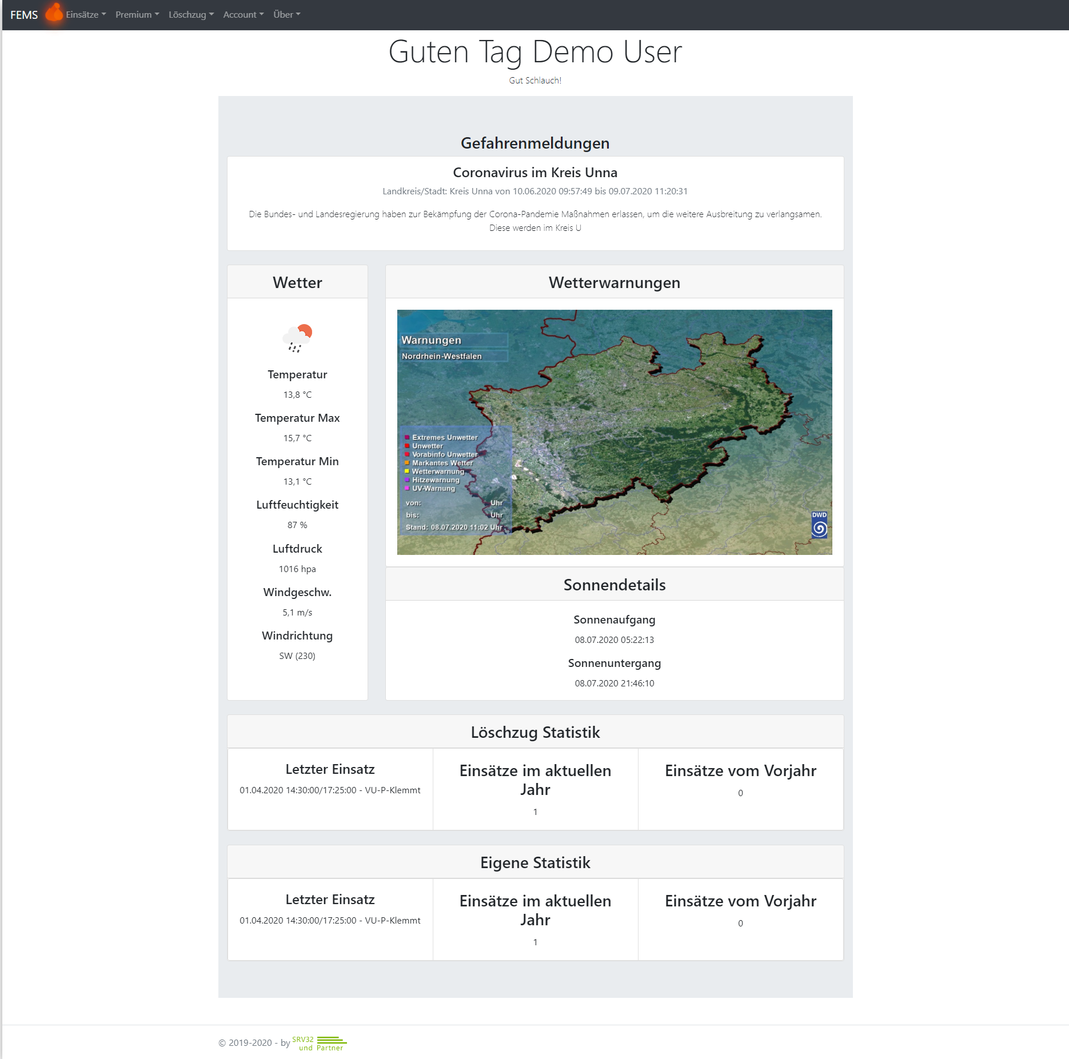Viewport: 1069px width, 1059px height.
Task: Click the Landkreis/Stadt Kreis Unna date line
Action: click(535, 191)
